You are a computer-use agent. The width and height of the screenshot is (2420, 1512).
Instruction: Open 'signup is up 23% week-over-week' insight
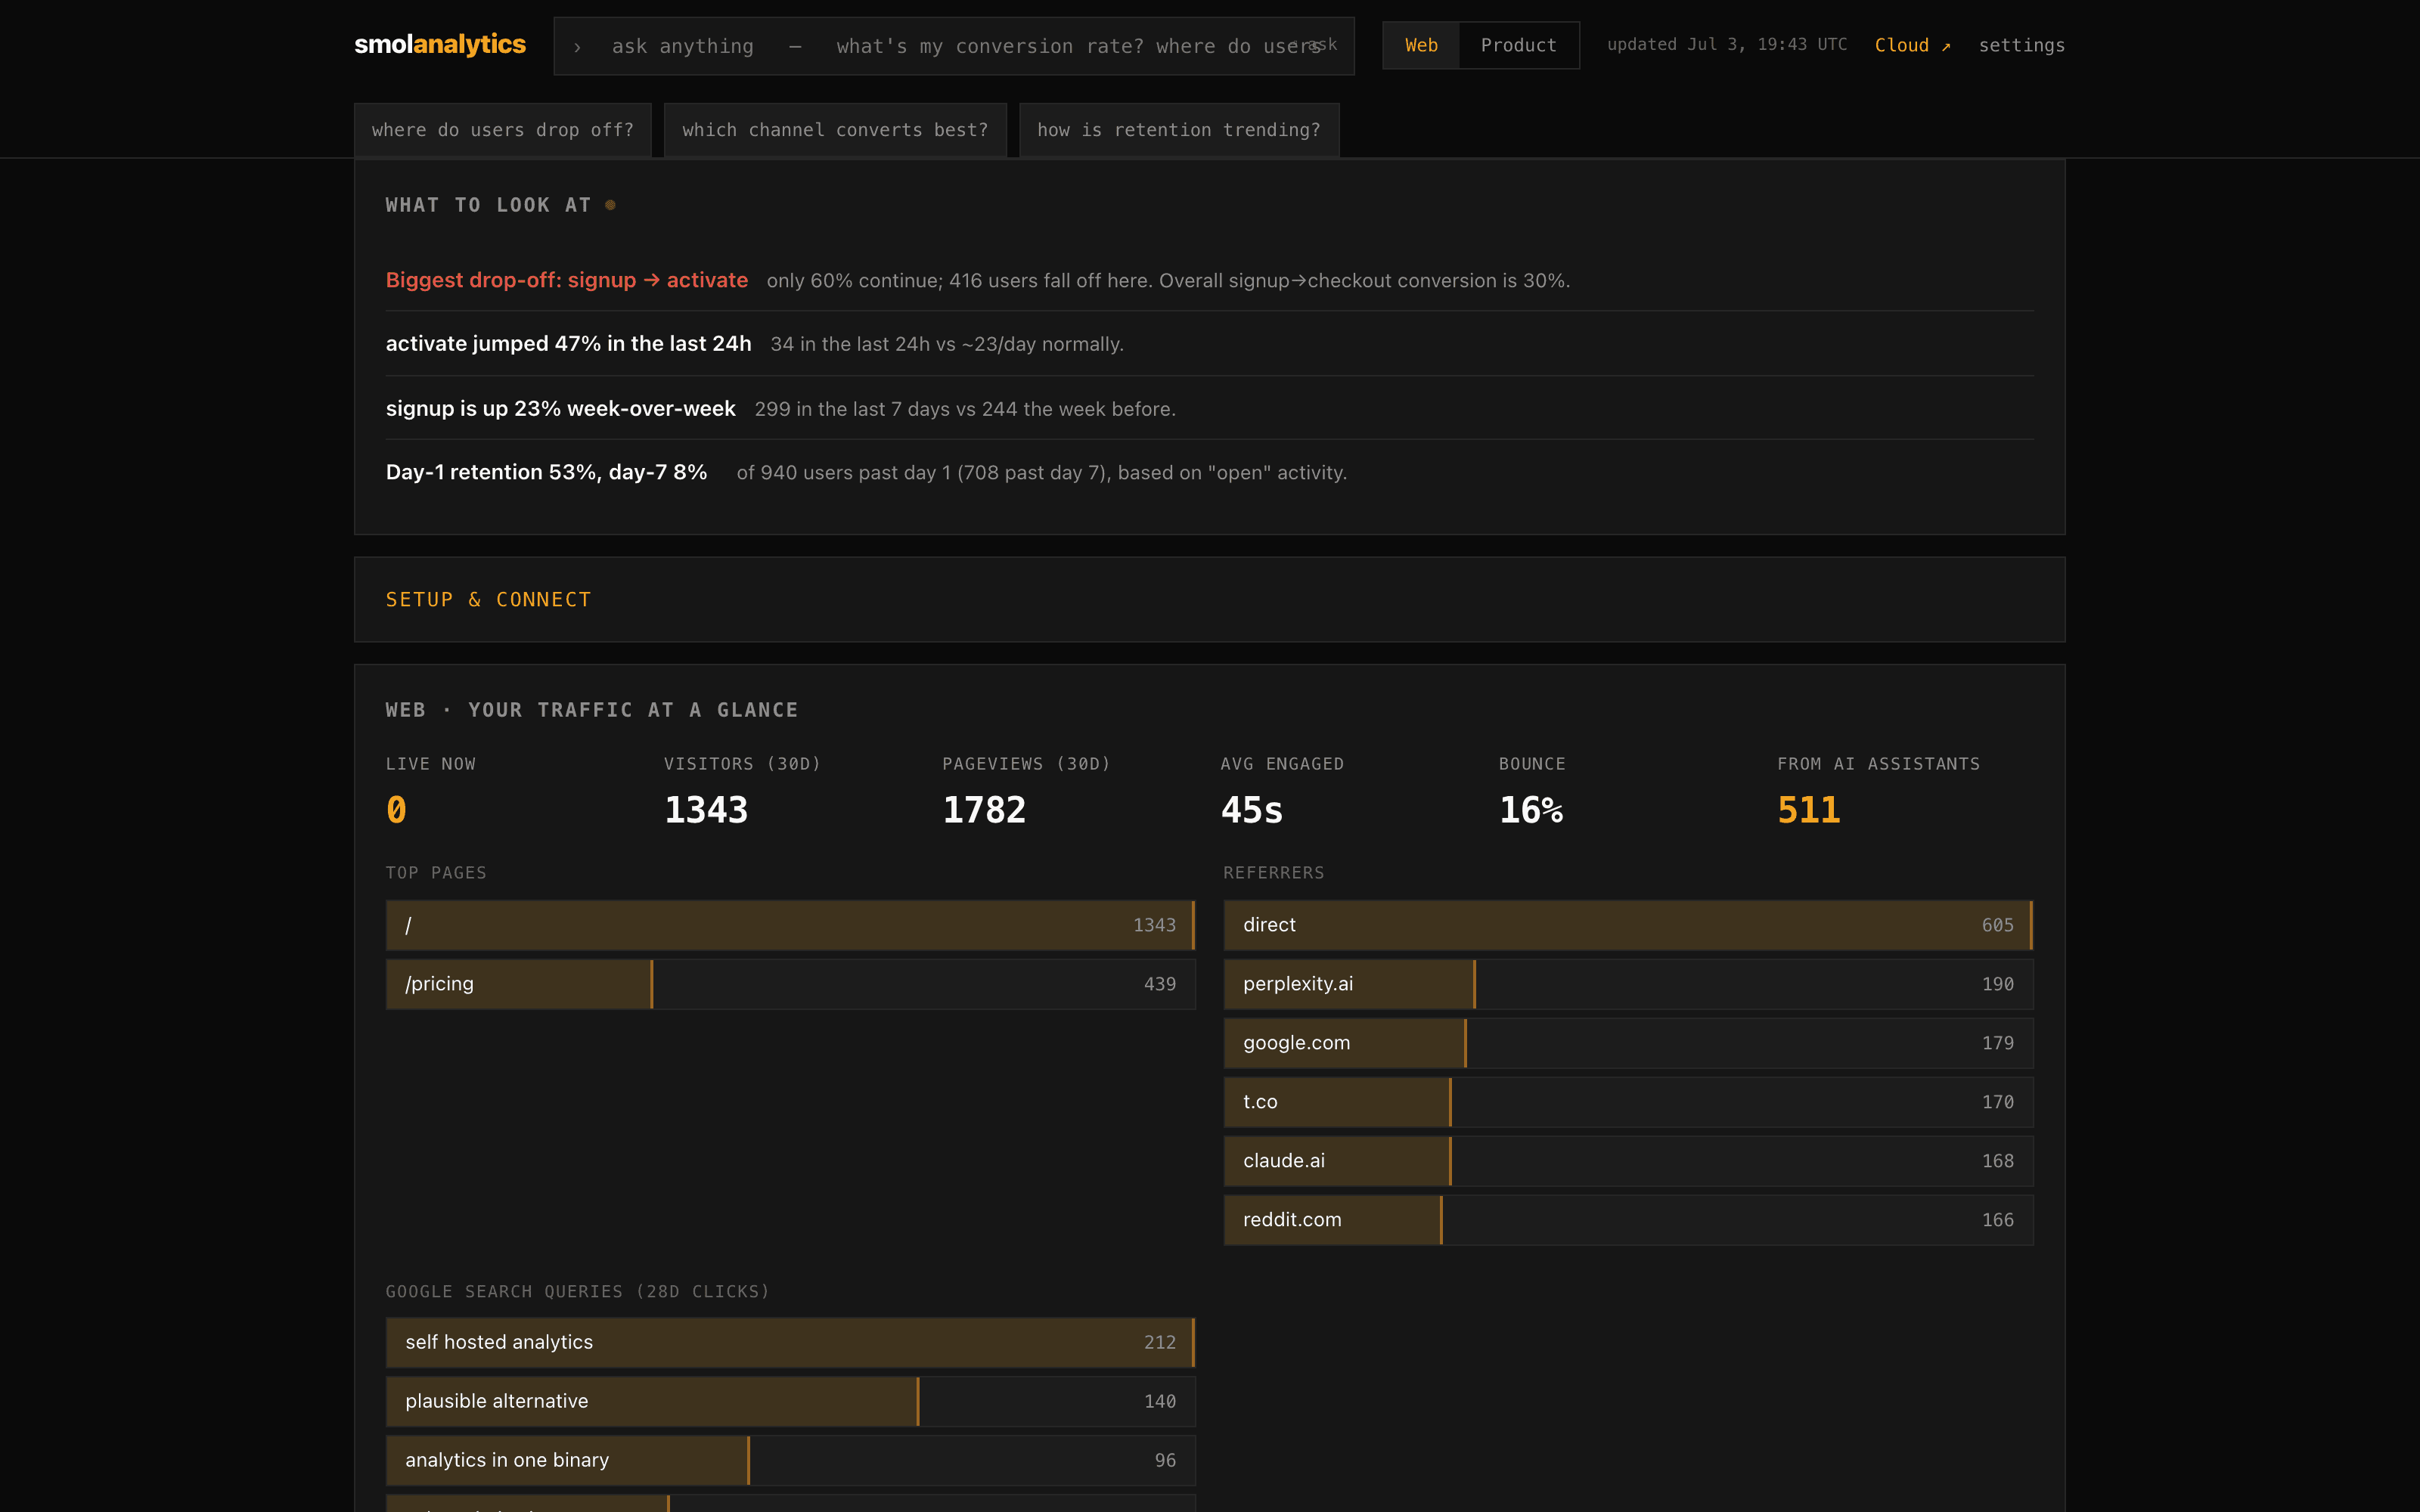click(1209, 408)
